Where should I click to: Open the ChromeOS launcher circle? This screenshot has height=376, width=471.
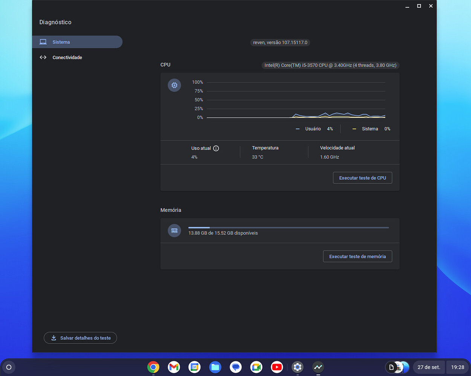coord(8,367)
